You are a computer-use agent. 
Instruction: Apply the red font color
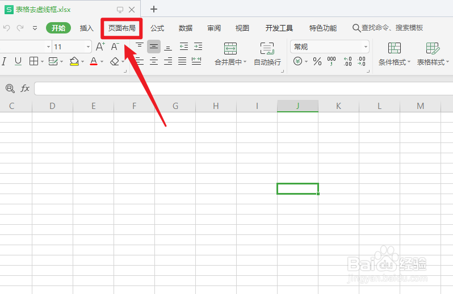coord(94,61)
